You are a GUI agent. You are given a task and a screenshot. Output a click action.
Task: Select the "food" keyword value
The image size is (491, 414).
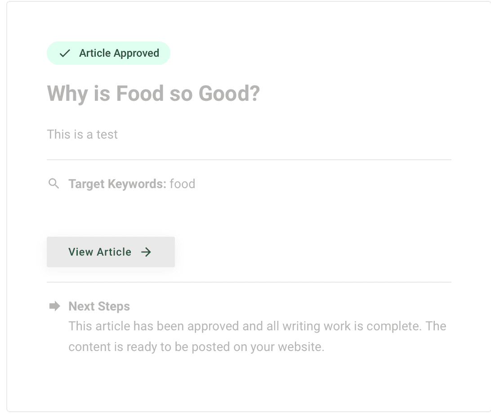pos(182,184)
